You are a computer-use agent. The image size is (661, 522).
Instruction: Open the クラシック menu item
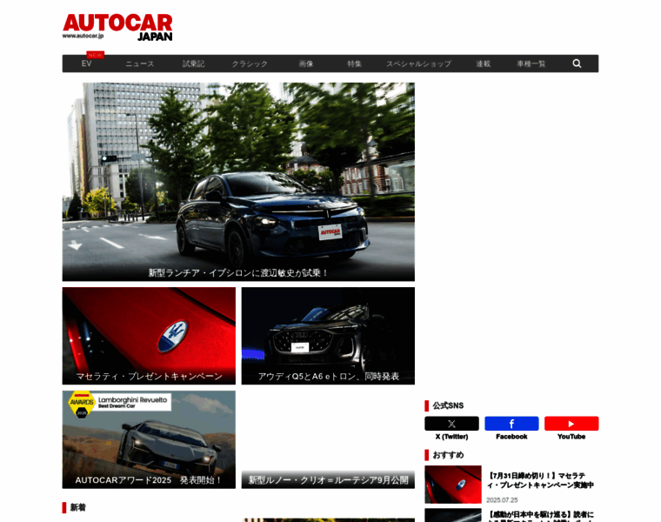click(x=250, y=64)
